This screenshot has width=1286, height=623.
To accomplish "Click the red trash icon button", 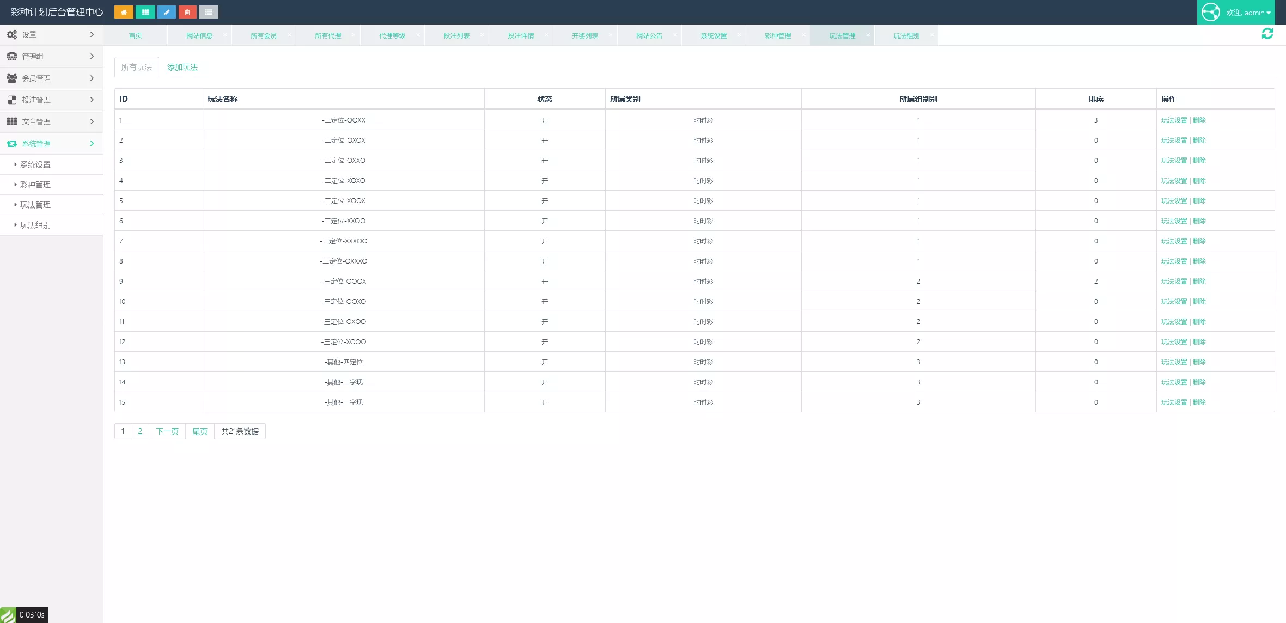I will pyautogui.click(x=187, y=12).
